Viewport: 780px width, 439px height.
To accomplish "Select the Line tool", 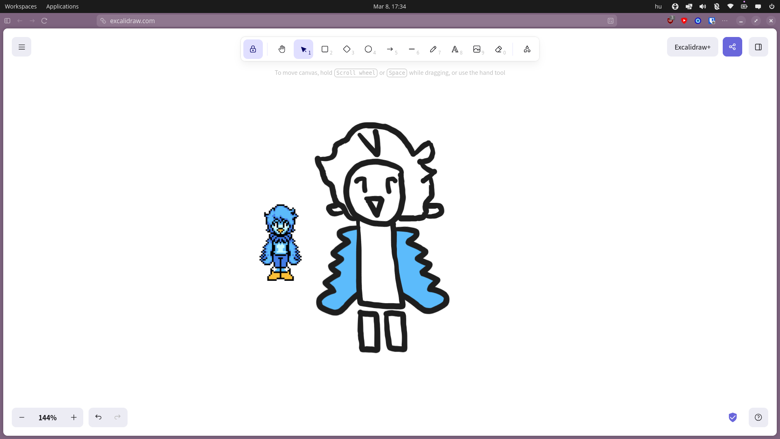I will 412,49.
